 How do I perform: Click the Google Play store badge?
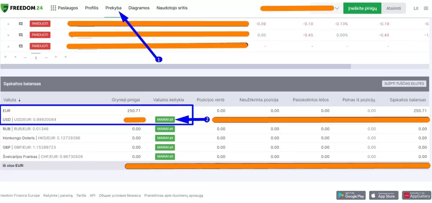pos(351,195)
